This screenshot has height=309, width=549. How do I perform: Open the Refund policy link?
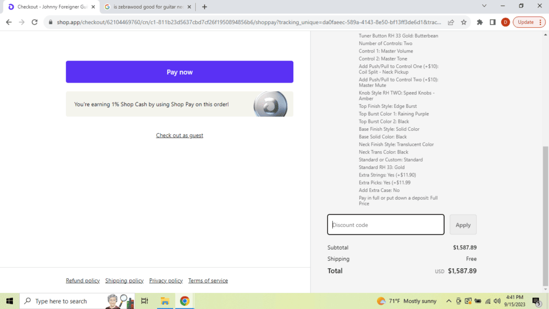coord(83,281)
